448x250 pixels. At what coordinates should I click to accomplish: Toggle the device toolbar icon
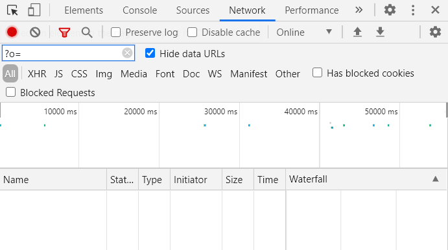pos(34,10)
